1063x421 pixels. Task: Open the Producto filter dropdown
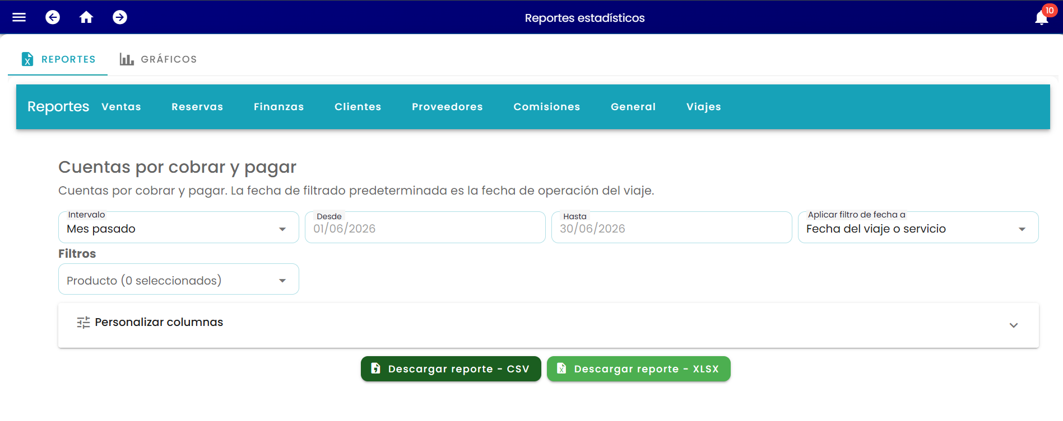point(179,279)
